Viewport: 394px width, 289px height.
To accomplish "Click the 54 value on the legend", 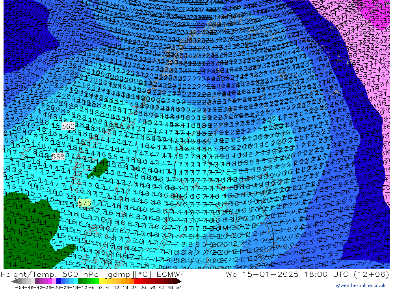I will click(x=178, y=287).
